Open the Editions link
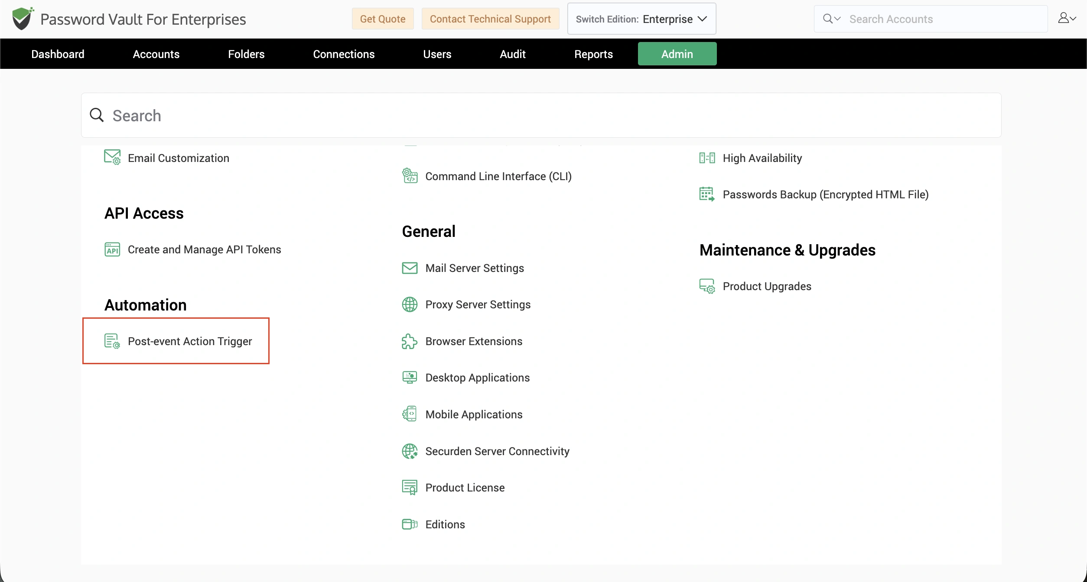The image size is (1087, 582). (445, 524)
